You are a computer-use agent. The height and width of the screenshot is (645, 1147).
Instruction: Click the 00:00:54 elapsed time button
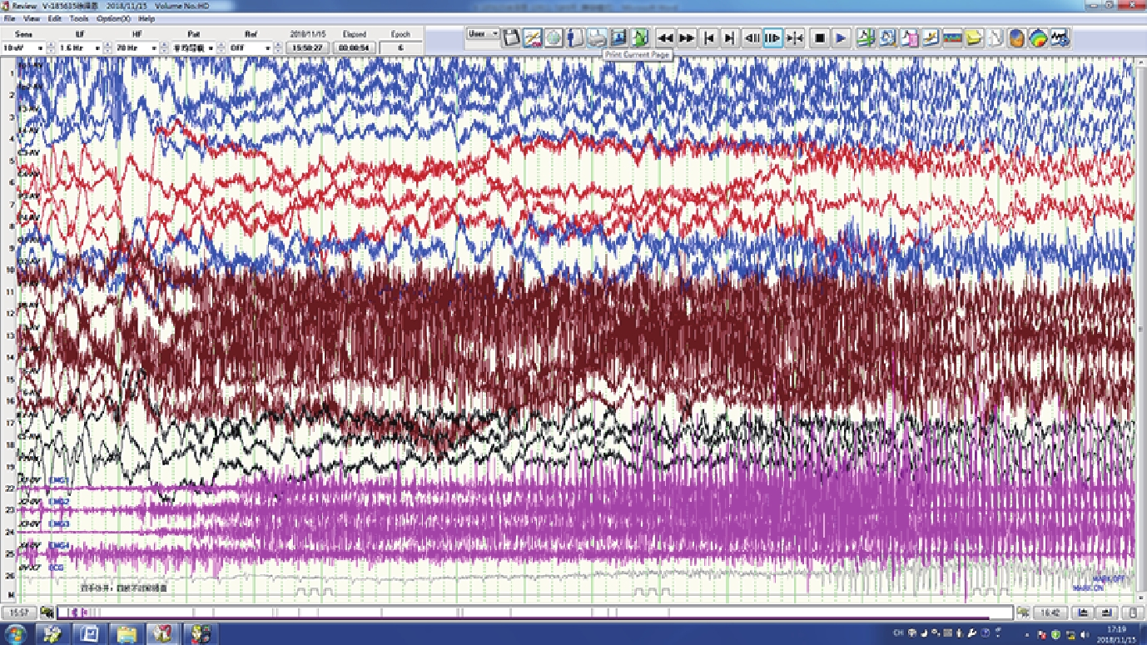[354, 48]
